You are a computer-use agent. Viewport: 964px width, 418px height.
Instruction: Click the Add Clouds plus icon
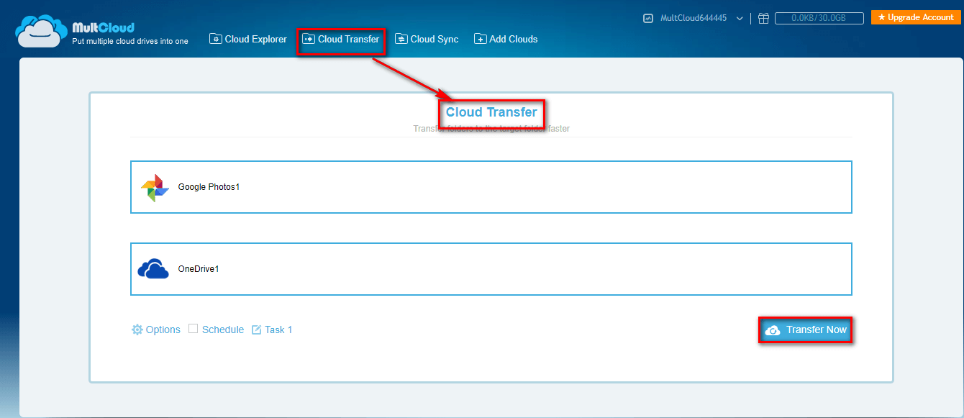[x=480, y=39]
